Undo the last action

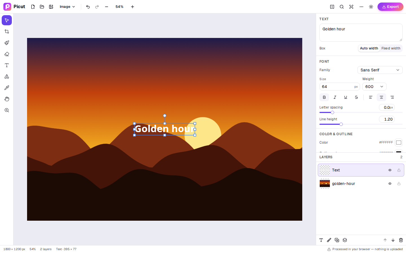coord(88,7)
